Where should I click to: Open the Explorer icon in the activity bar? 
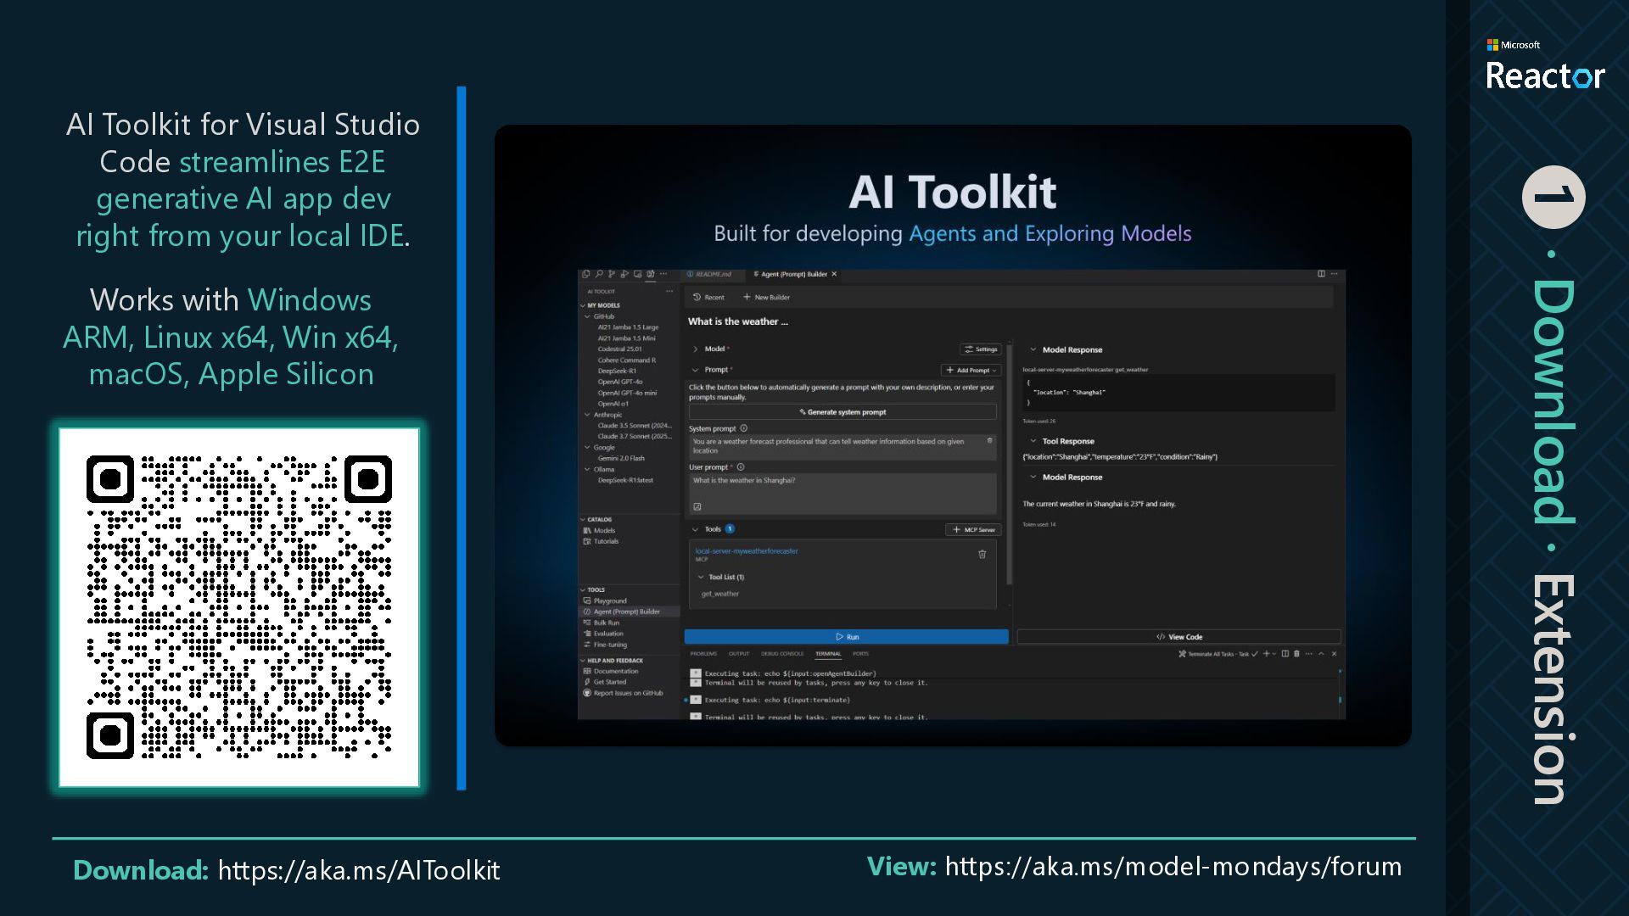(585, 274)
